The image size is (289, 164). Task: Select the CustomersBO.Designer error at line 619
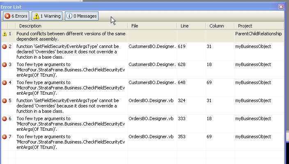pos(152,47)
